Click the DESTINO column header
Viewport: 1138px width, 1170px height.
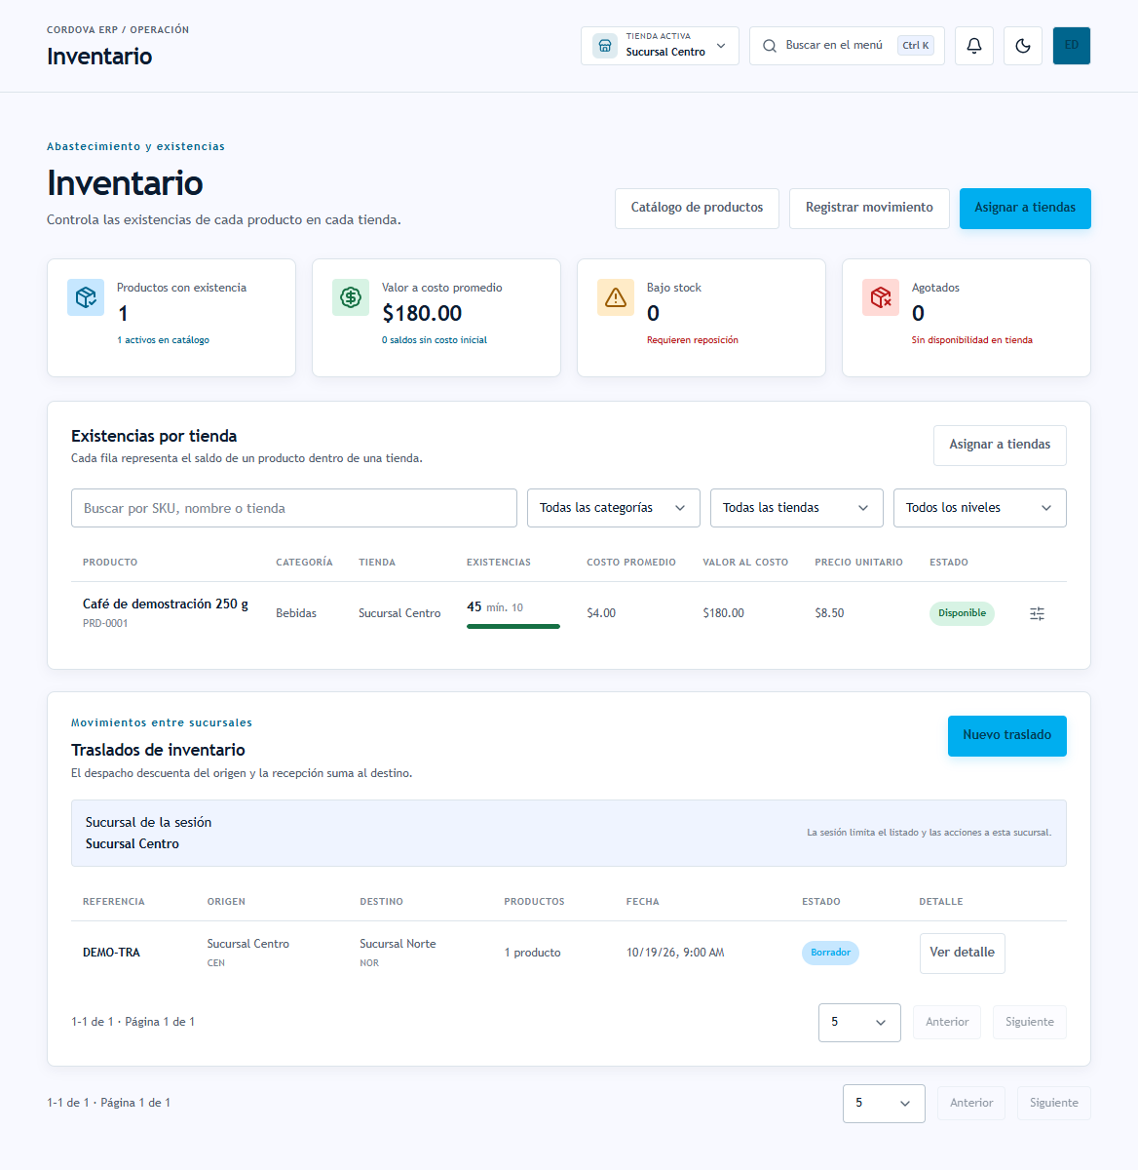[x=381, y=902]
